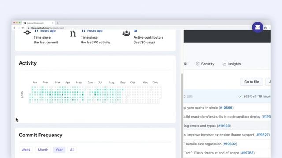Reload the page with the refresh icon
282x158 pixels.
click(23, 28)
